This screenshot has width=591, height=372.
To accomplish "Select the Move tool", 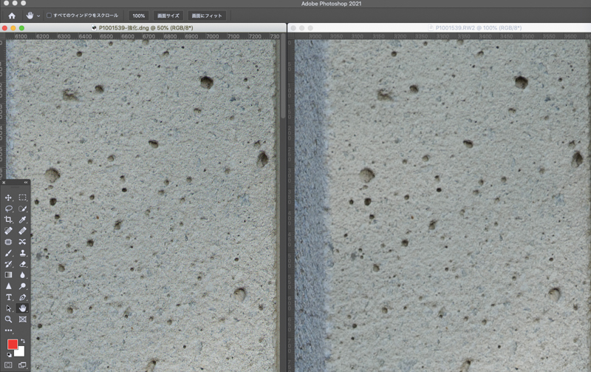I will [x=8, y=197].
